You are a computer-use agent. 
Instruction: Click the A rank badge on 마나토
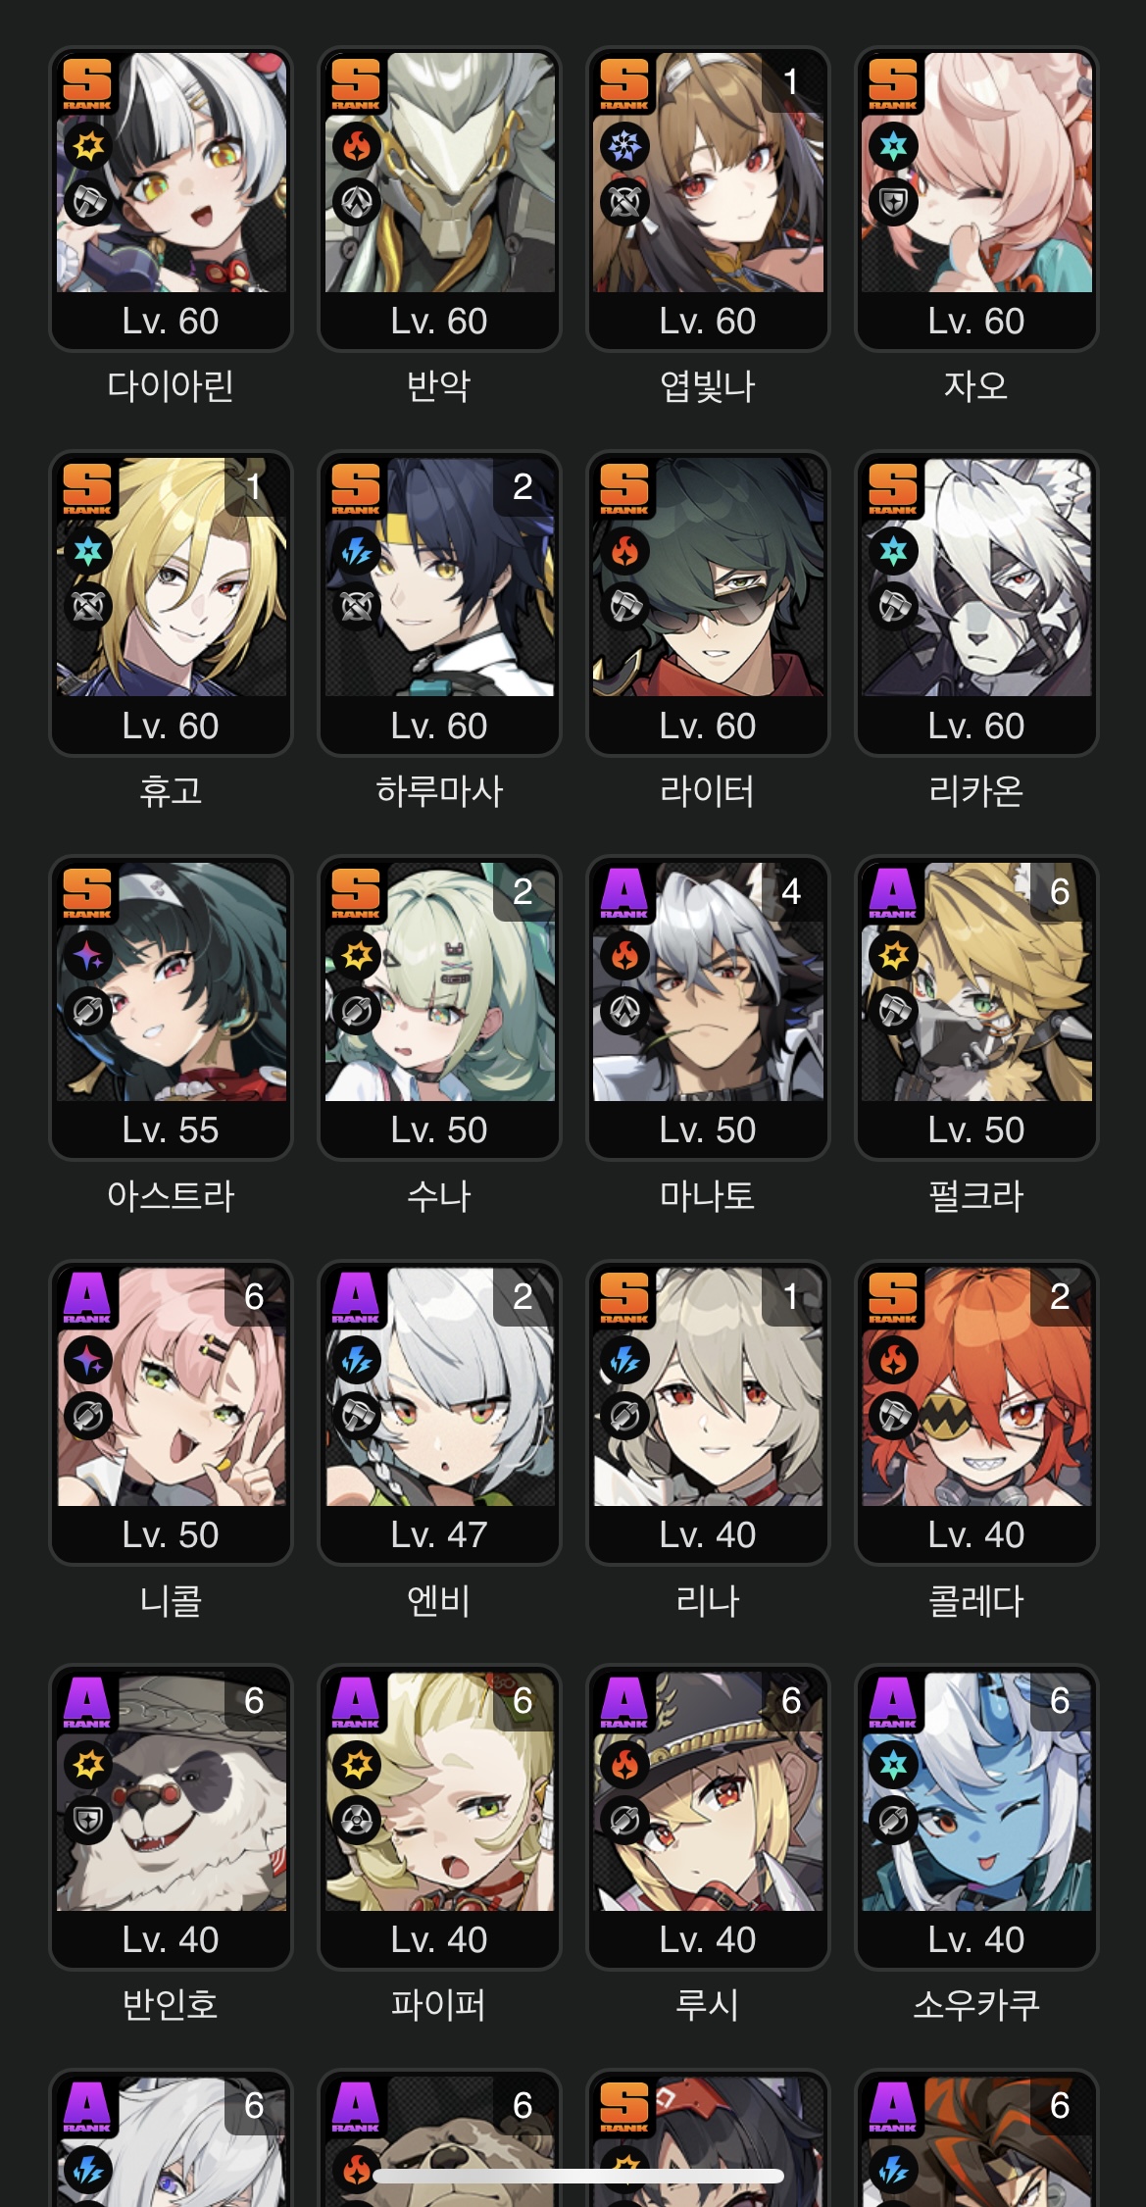(x=624, y=893)
